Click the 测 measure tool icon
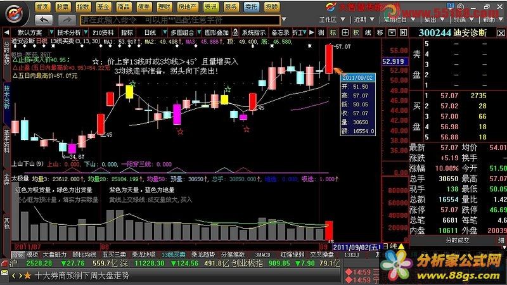The width and height of the screenshot is (507, 285). pos(321,33)
